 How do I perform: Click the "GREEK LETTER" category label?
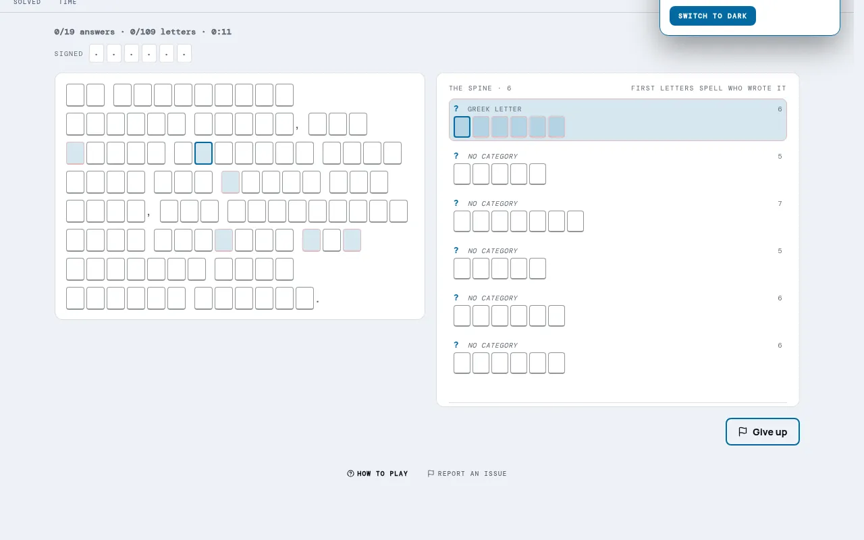(x=495, y=109)
